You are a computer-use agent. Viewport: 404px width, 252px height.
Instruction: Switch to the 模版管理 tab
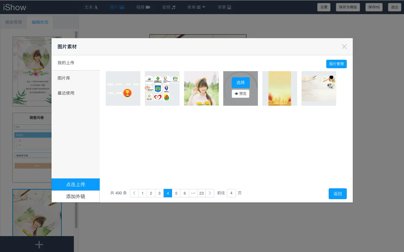coord(13,22)
